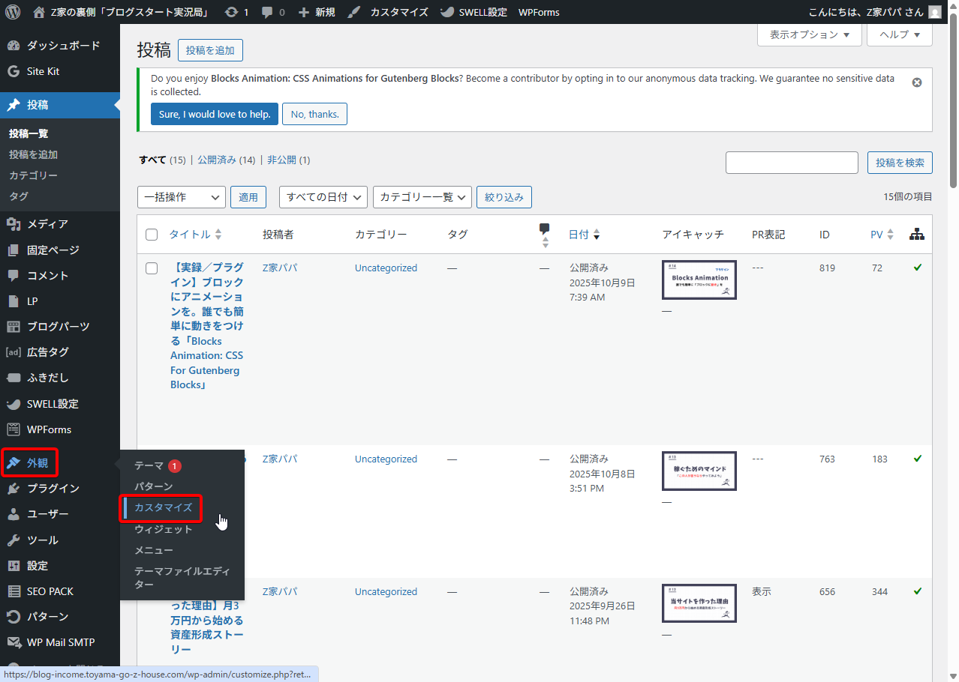959x682 pixels.
Task: Click the WordPress logo in admin bar
Action: click(13, 12)
